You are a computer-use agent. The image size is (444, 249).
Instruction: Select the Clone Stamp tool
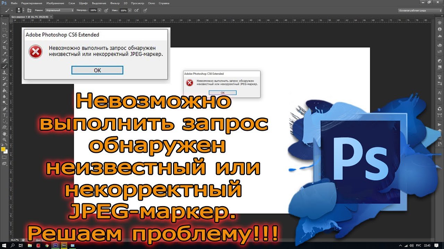point(5,72)
